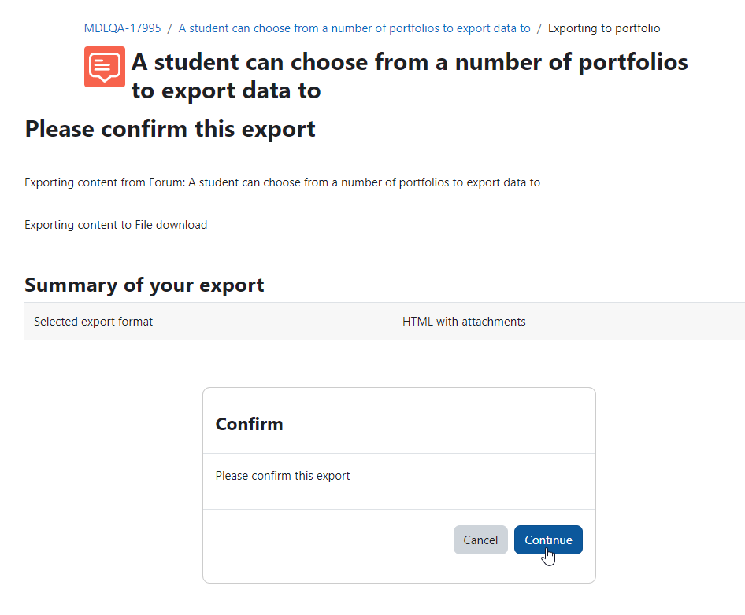Click the main Please confirm this export heading
745x615 pixels.
(170, 129)
